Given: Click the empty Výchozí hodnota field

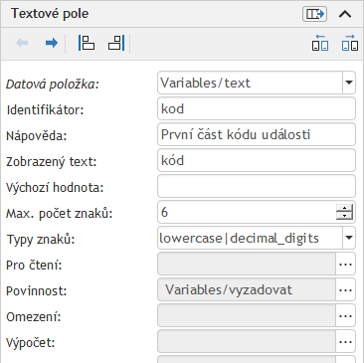Looking at the screenshot, I should (x=257, y=186).
